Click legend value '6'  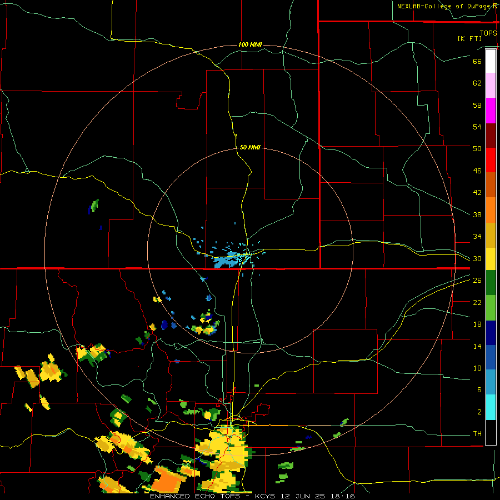pos(479,390)
